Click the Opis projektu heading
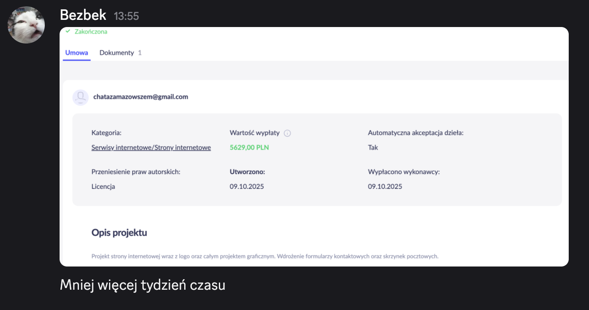589x310 pixels. 119,233
